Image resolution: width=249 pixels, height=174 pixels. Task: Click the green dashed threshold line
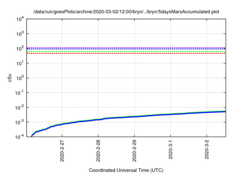126,52
